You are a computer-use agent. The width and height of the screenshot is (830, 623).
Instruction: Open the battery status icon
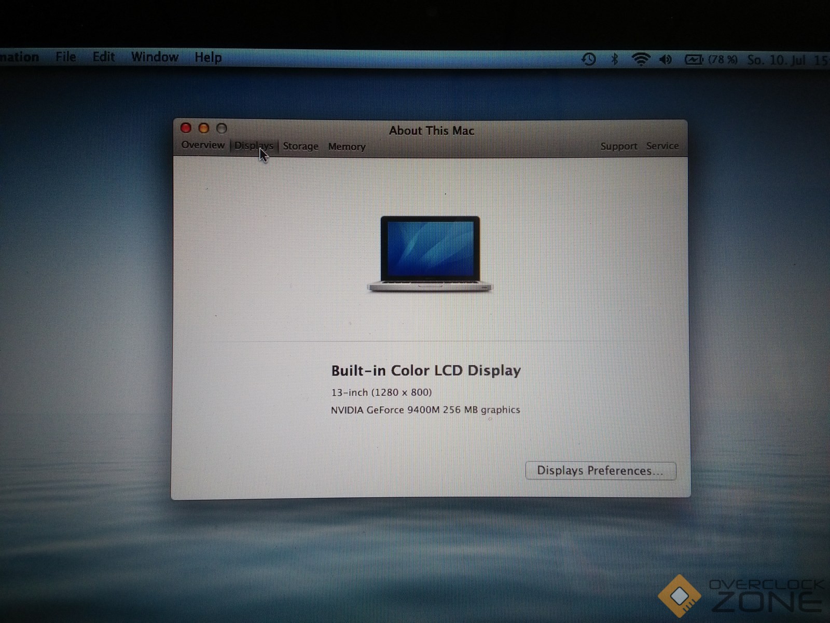(x=694, y=60)
